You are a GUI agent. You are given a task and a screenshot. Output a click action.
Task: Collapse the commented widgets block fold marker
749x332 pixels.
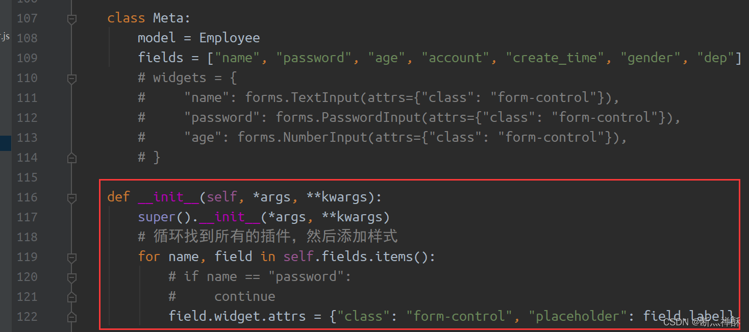click(72, 79)
